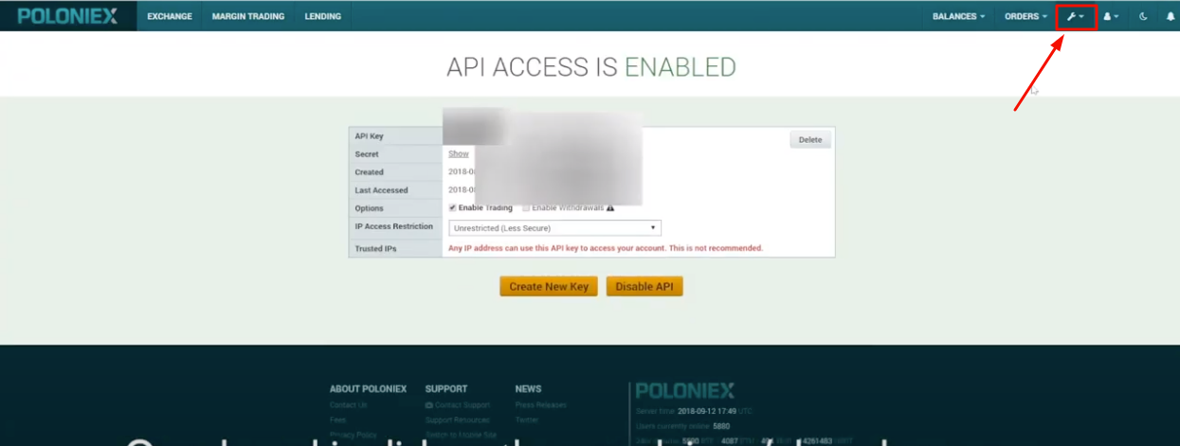The width and height of the screenshot is (1180, 446).
Task: Click the Create New Key button
Action: [549, 287]
